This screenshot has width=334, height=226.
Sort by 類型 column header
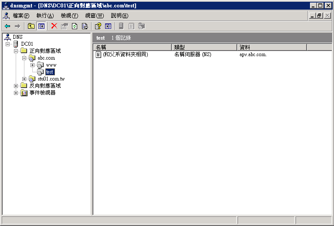coord(204,47)
